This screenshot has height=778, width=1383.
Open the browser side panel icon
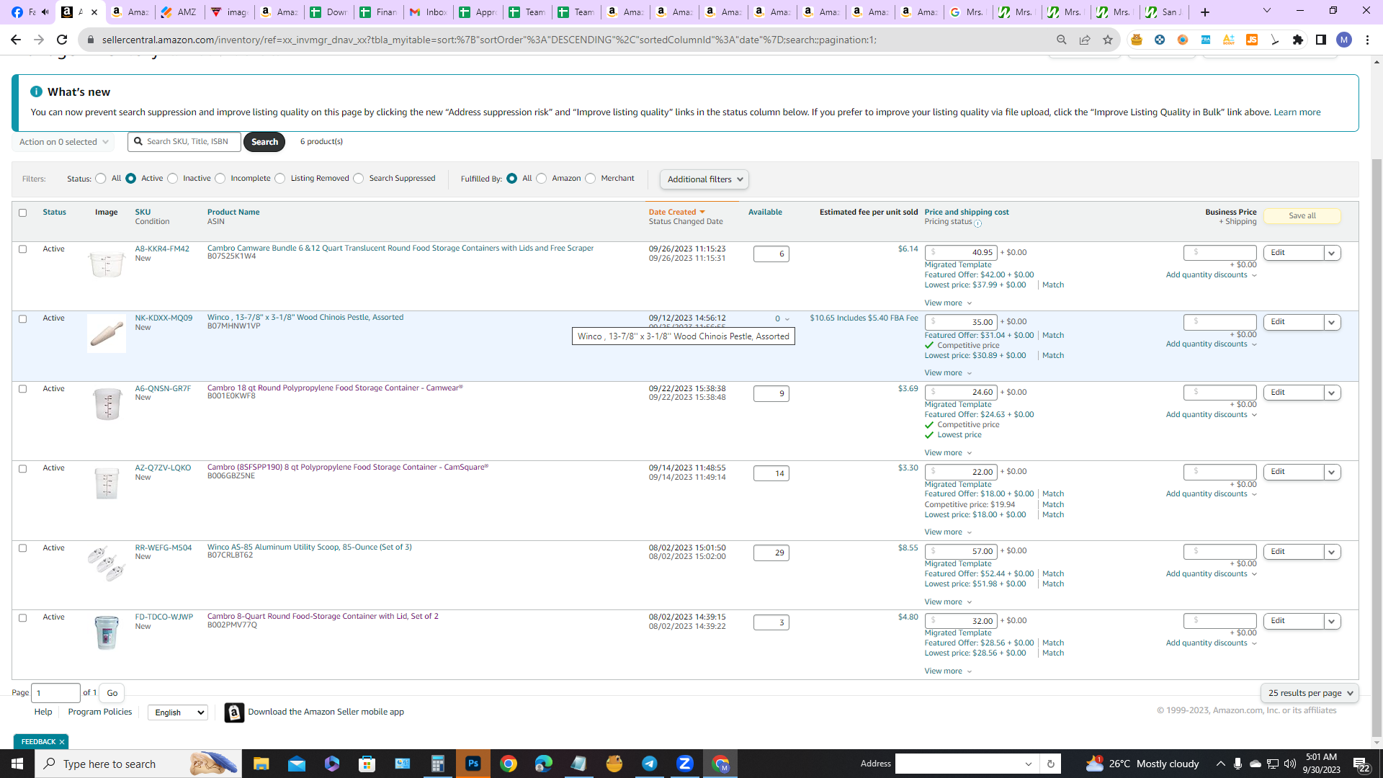tap(1320, 40)
